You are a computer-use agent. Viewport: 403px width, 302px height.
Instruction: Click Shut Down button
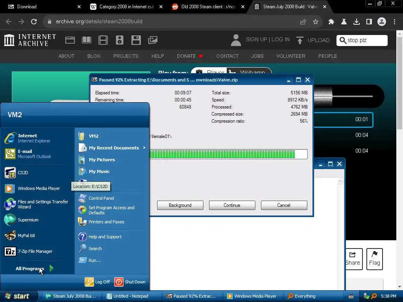pos(130,282)
